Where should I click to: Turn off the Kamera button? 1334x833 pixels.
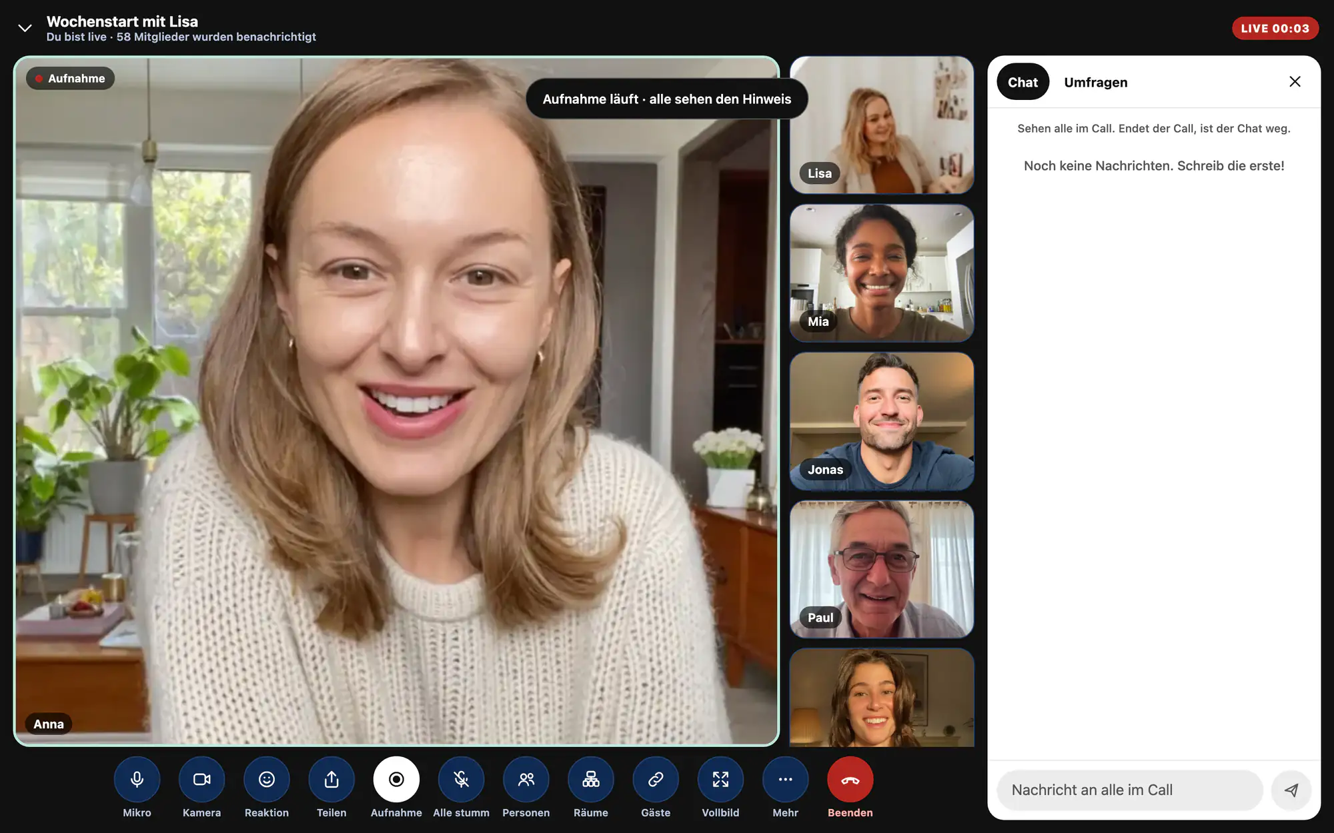[201, 779]
